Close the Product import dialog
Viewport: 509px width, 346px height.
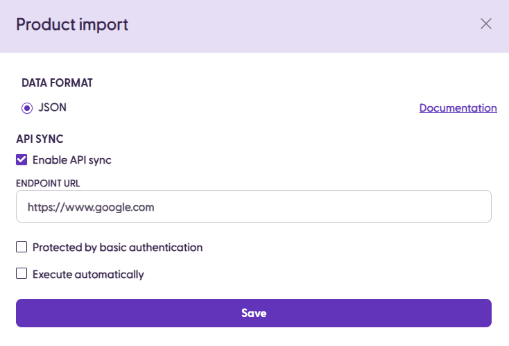486,24
